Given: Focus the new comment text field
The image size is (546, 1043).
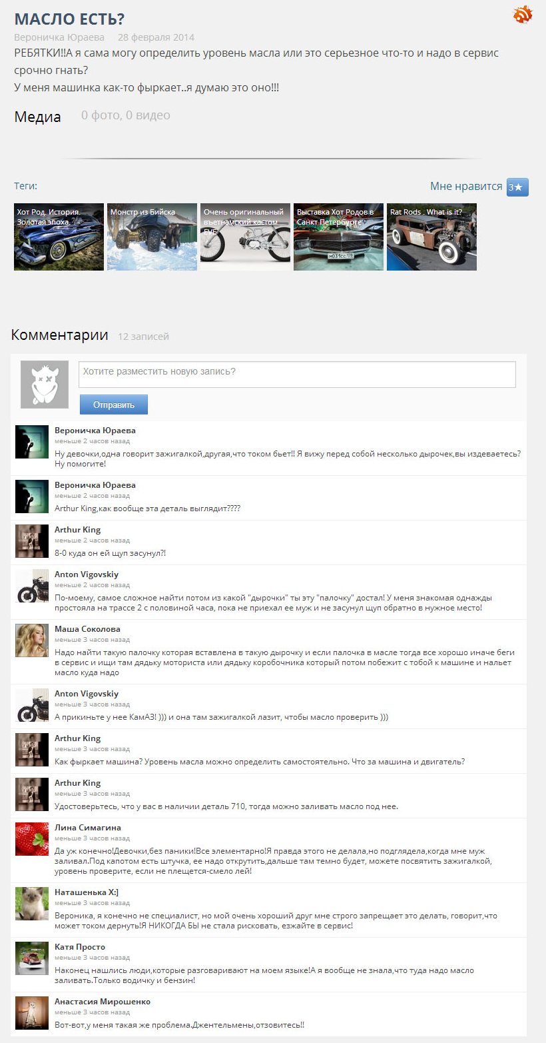Looking at the screenshot, I should (x=297, y=374).
